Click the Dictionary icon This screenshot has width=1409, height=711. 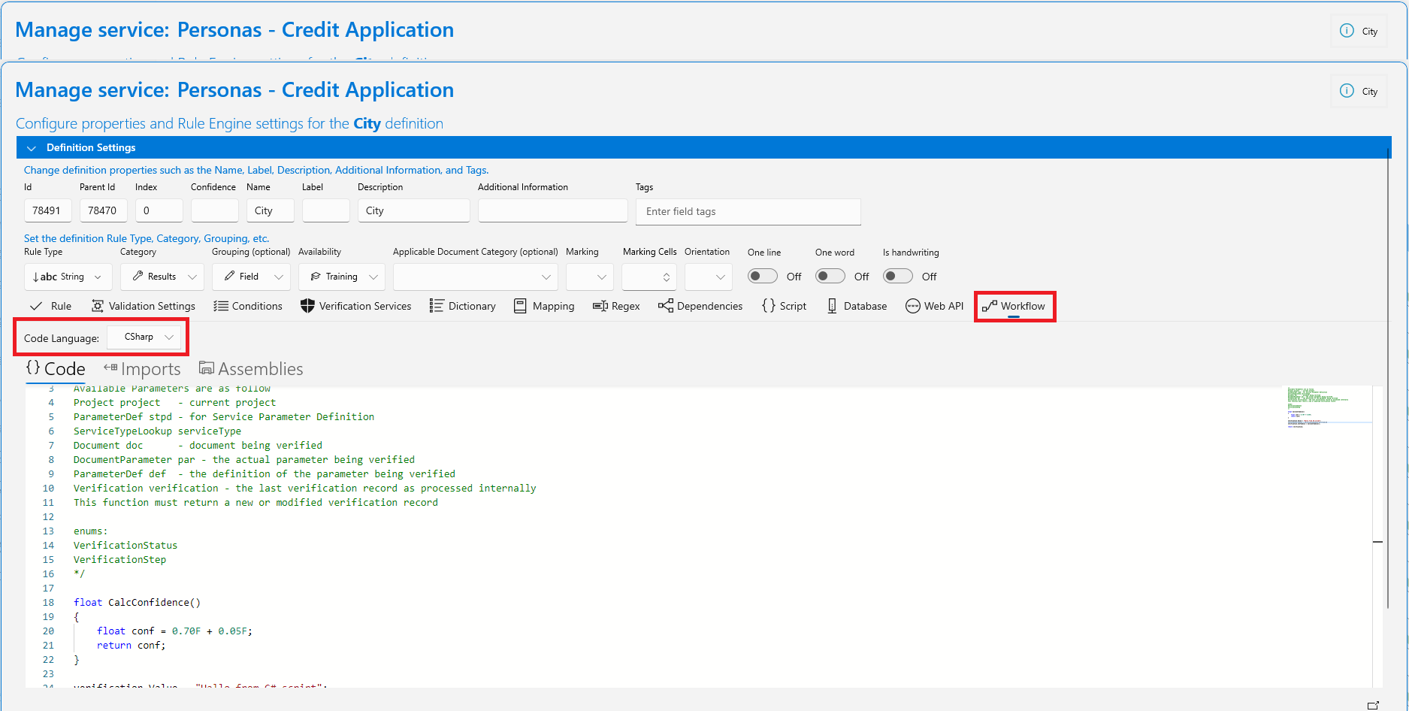437,306
